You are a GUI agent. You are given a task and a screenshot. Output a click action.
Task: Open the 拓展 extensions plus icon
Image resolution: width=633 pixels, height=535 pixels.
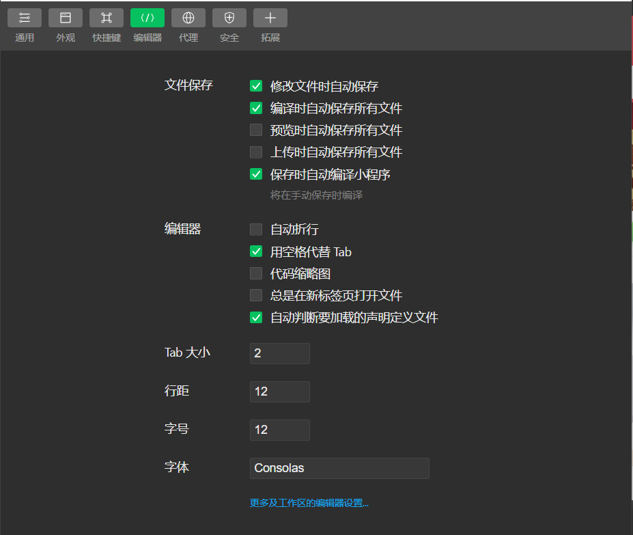pos(270,18)
